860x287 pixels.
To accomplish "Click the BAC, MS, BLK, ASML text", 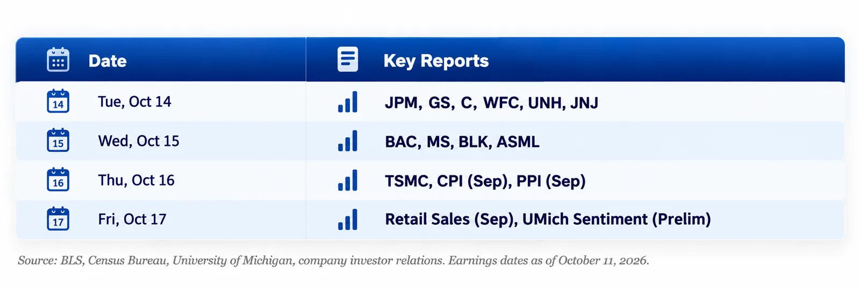I will (462, 142).
